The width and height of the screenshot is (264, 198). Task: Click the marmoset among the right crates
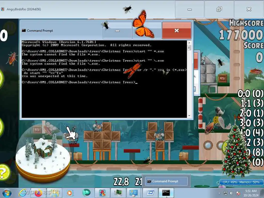[x=159, y=135]
